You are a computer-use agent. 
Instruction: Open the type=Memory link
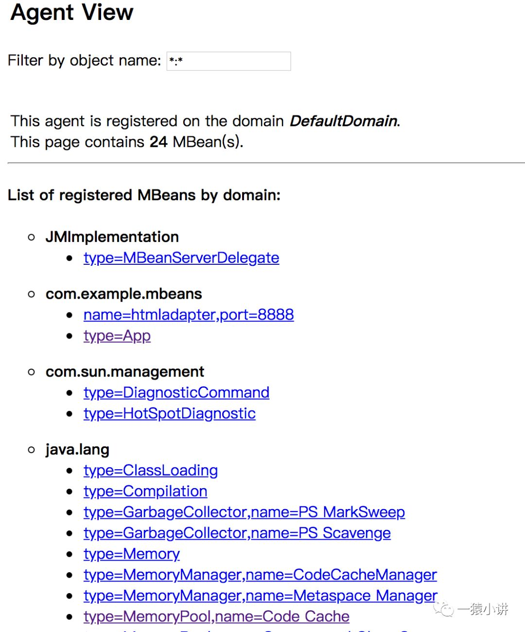132,554
